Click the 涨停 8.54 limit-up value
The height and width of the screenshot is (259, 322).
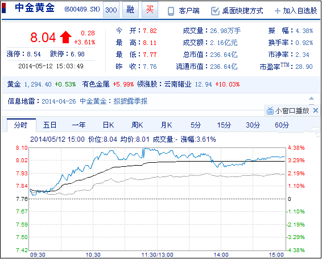coord(34,54)
